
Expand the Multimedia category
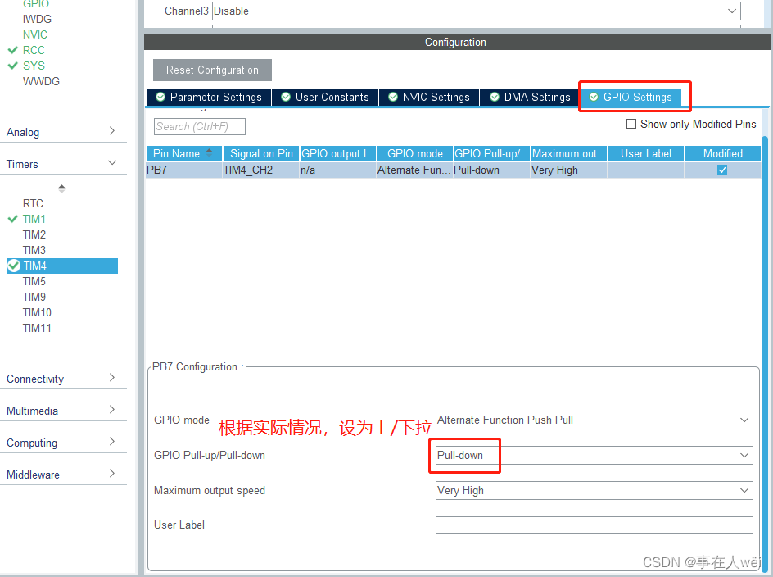pyautogui.click(x=63, y=411)
